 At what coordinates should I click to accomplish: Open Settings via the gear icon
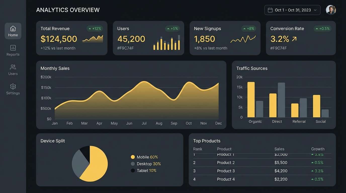pos(13,86)
